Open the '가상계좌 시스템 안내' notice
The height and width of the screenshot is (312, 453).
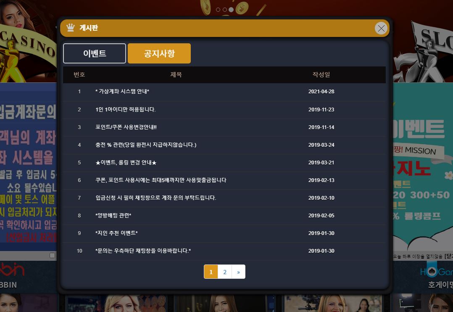click(122, 92)
